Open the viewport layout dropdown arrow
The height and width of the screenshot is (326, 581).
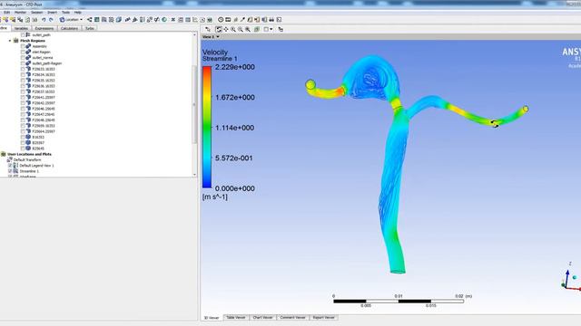[x=271, y=29]
